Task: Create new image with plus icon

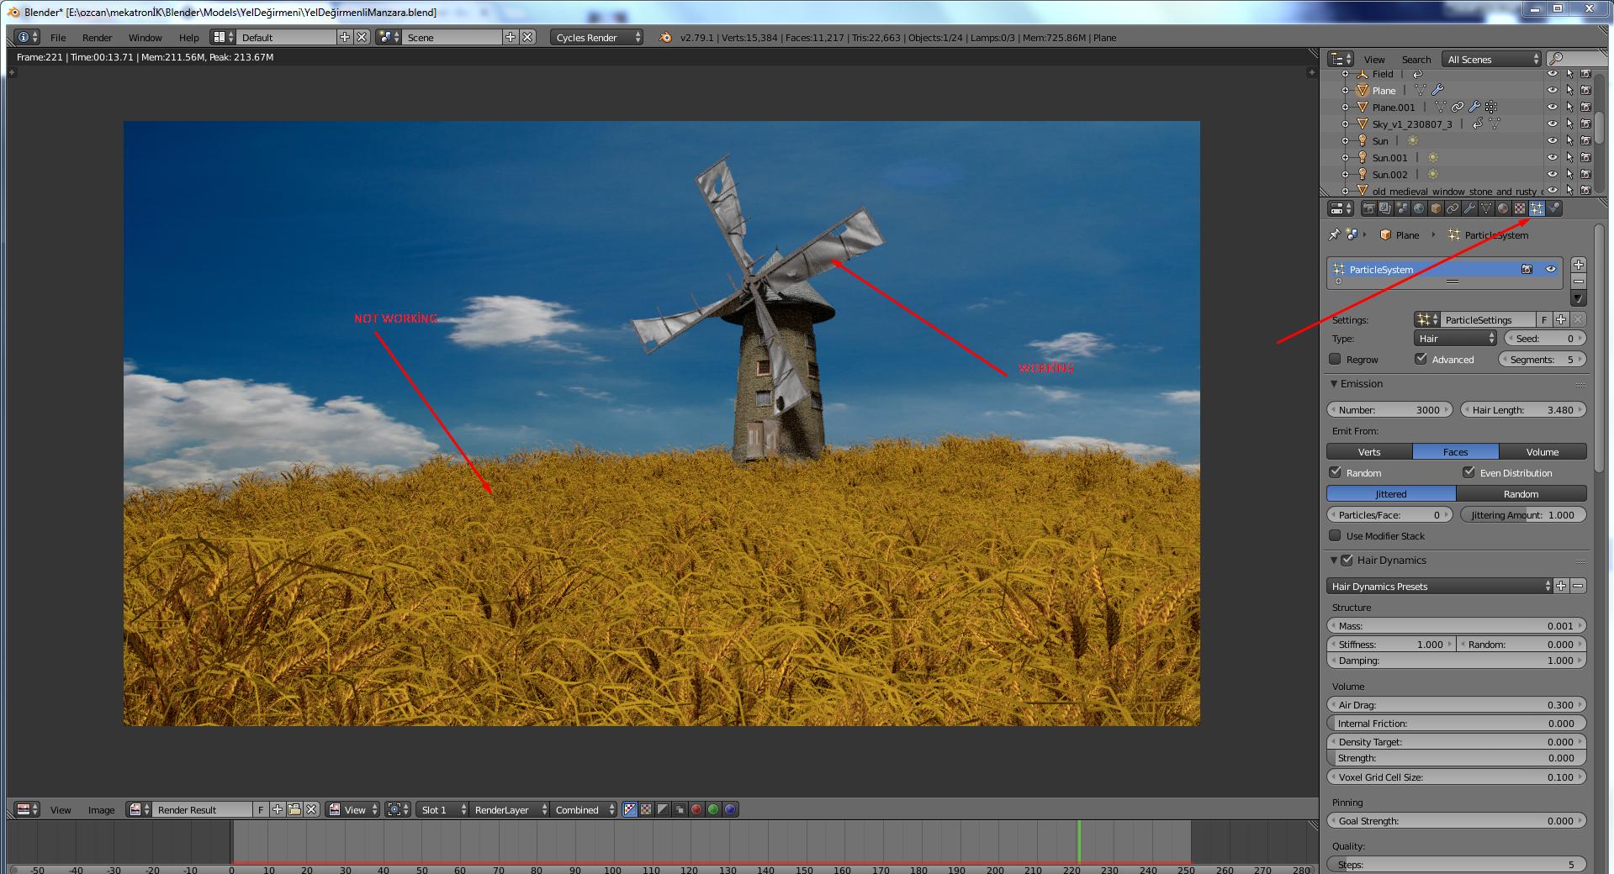Action: pos(278,809)
